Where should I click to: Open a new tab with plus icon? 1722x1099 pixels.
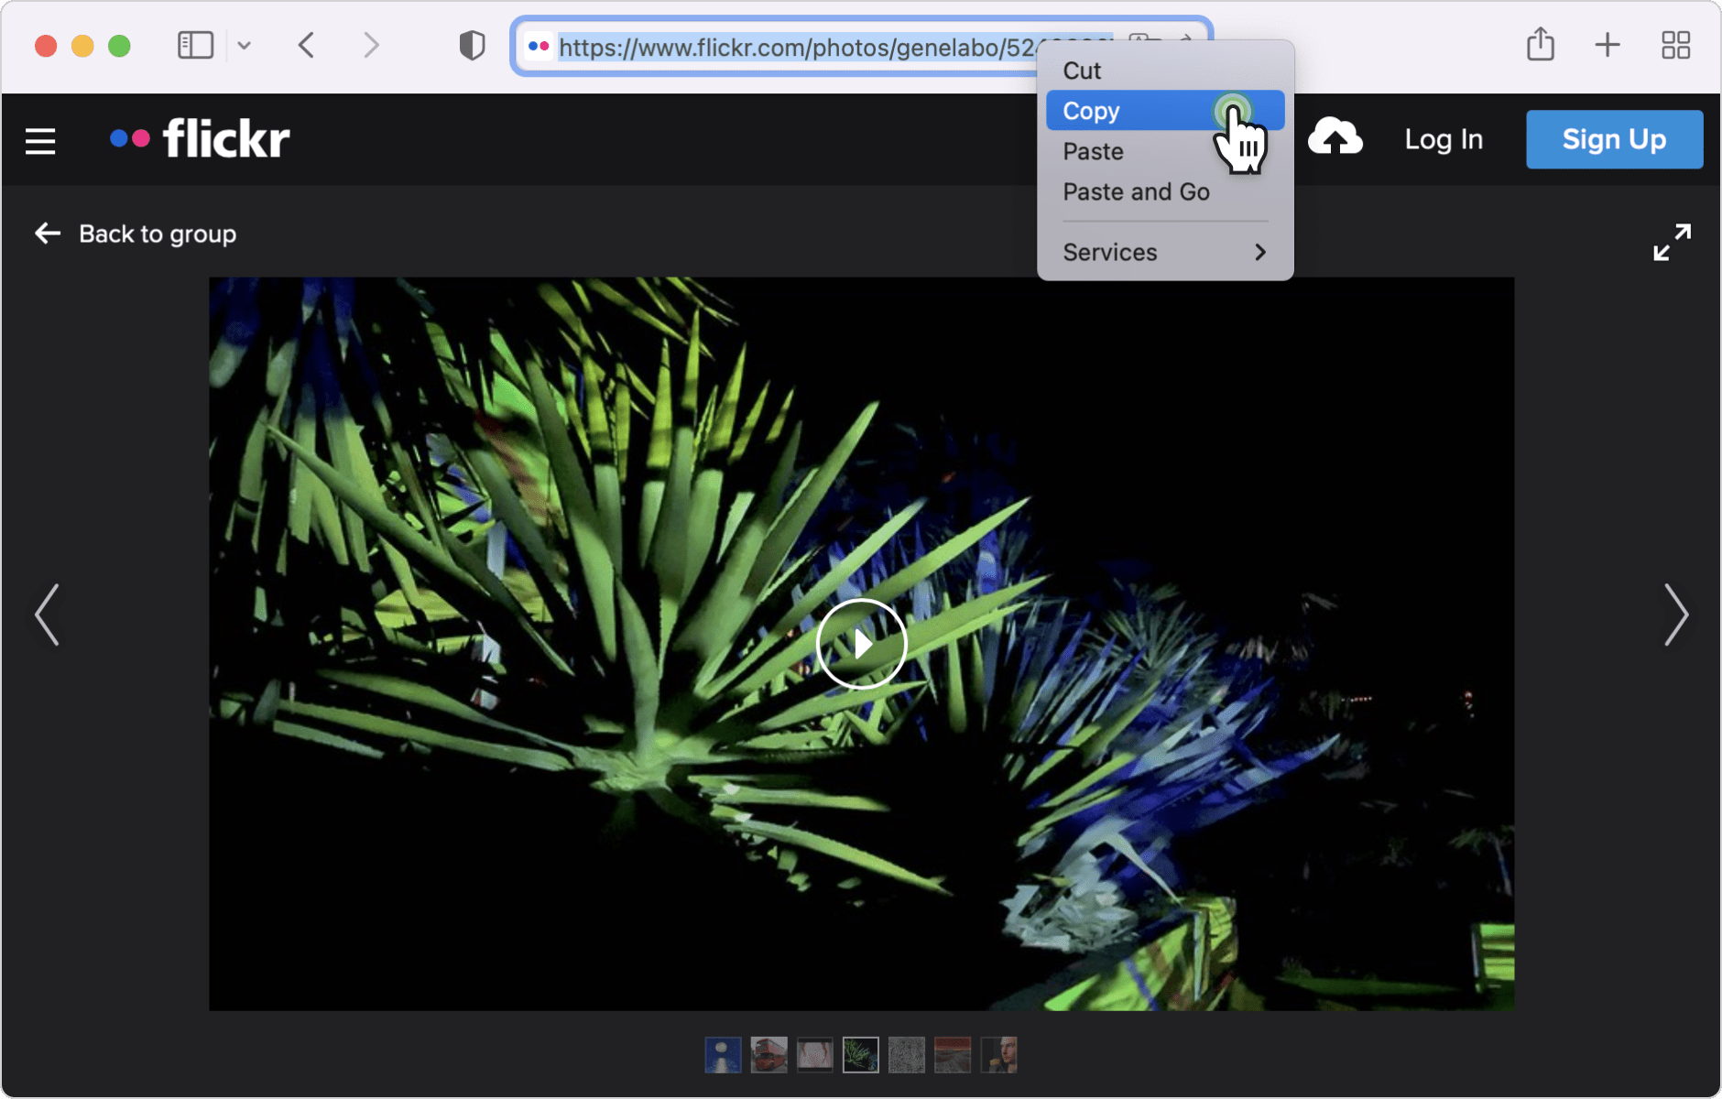point(1609,44)
